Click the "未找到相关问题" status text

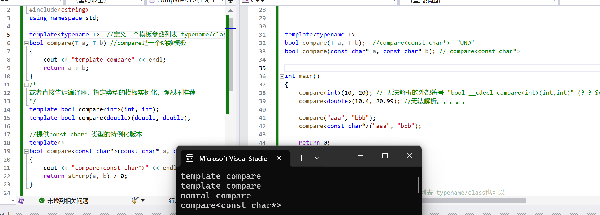[68, 201]
